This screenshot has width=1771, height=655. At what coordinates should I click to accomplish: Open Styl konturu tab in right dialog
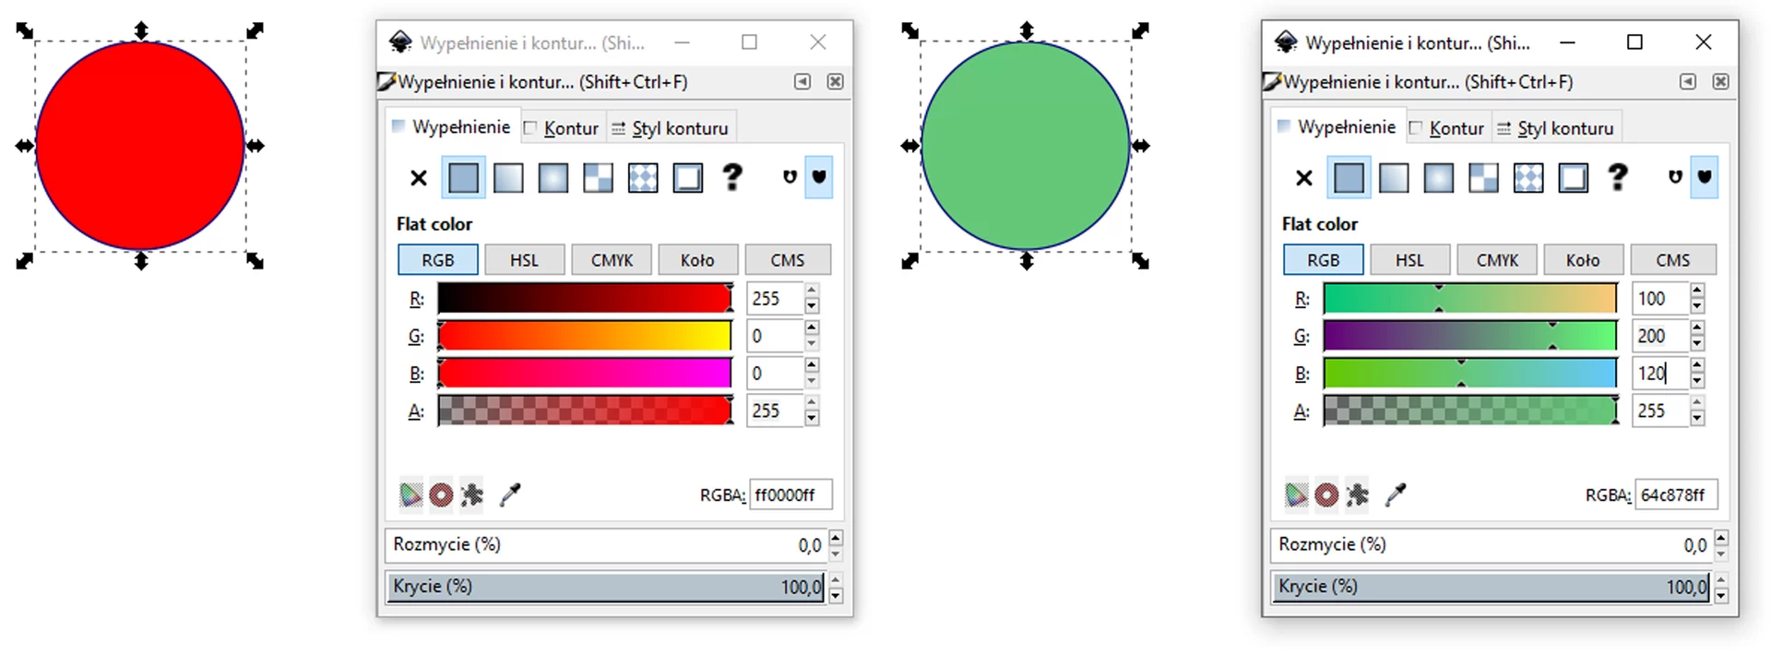tap(1555, 128)
